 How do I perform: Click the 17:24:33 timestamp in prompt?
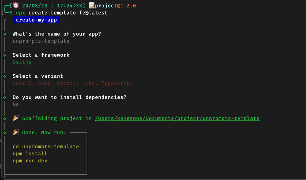pyautogui.click(x=70, y=6)
